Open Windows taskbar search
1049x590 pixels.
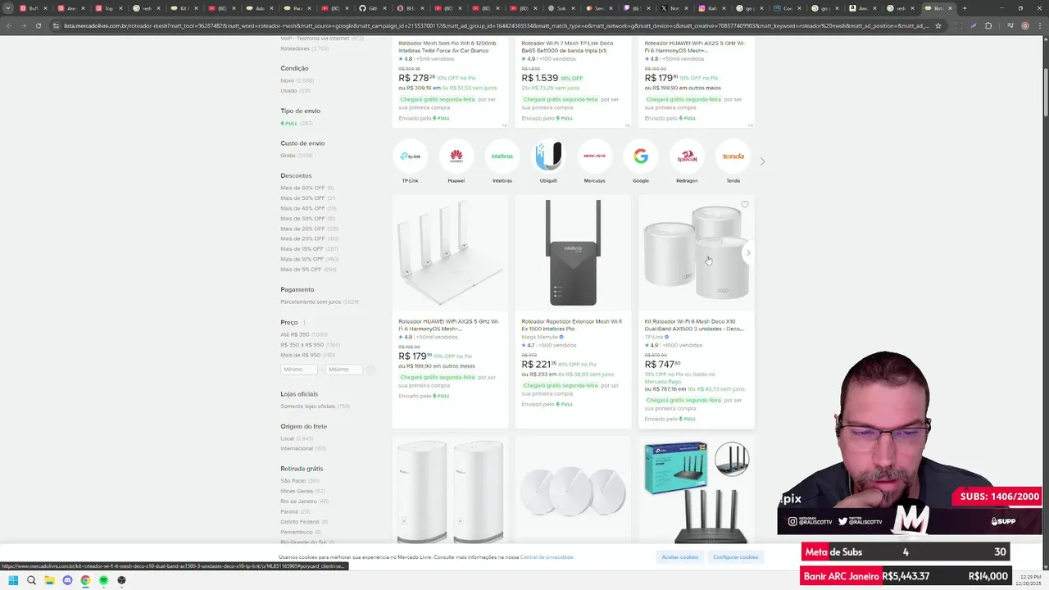coord(31,580)
